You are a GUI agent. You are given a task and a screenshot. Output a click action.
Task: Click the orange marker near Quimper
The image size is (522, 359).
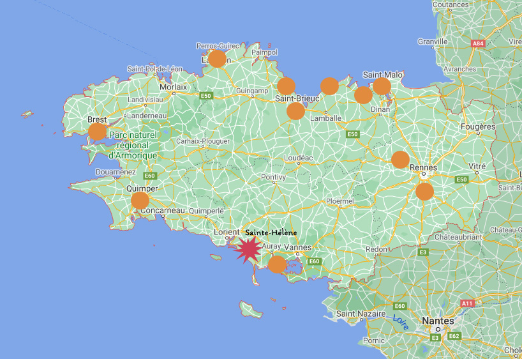[140, 201]
